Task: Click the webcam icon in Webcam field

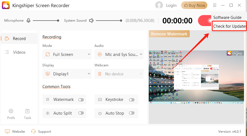Action: pos(100,74)
